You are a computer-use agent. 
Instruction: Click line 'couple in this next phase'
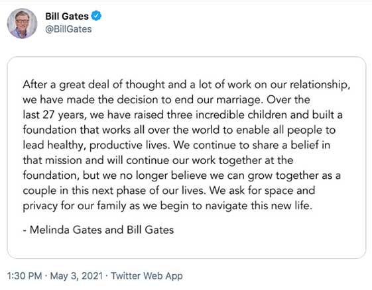pos(169,191)
